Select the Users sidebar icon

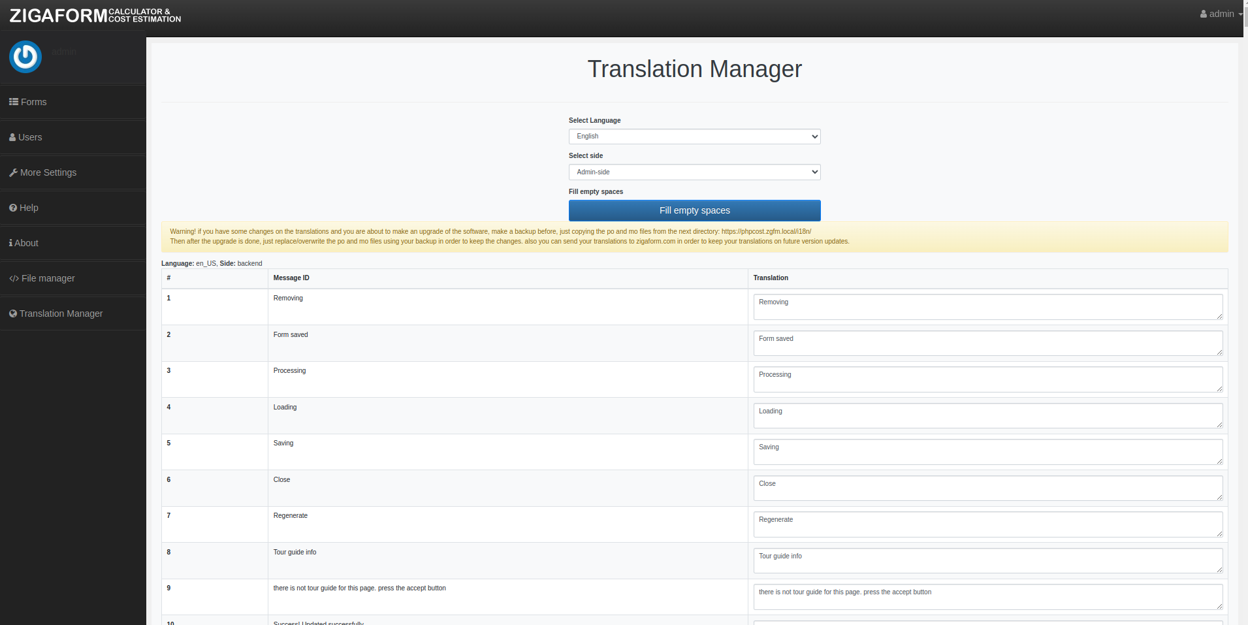click(12, 136)
